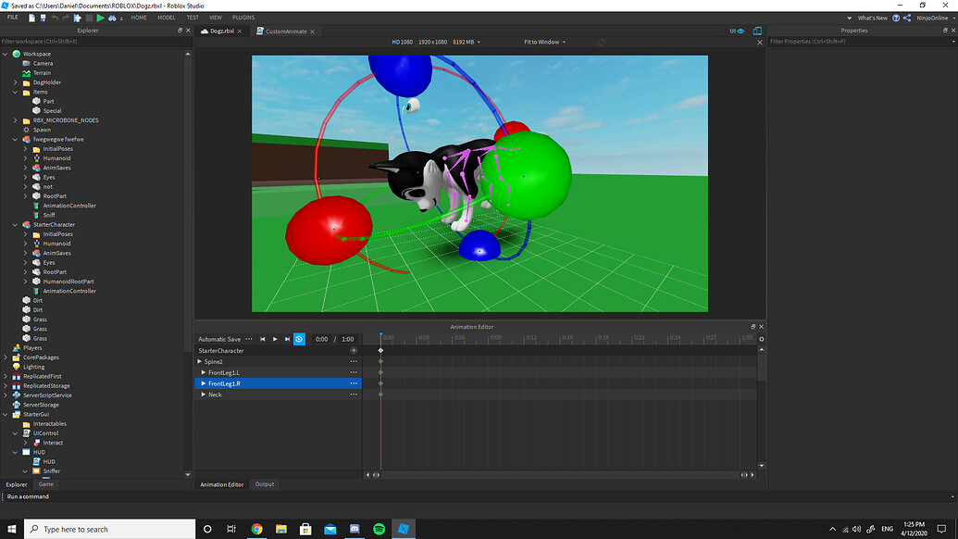This screenshot has height=539, width=958.
Task: Click the Stop square icon in top toolbar
Action: click(89, 18)
